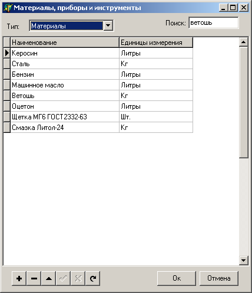Click the row selector beside Сталь
252x293 pixels.
[7, 64]
